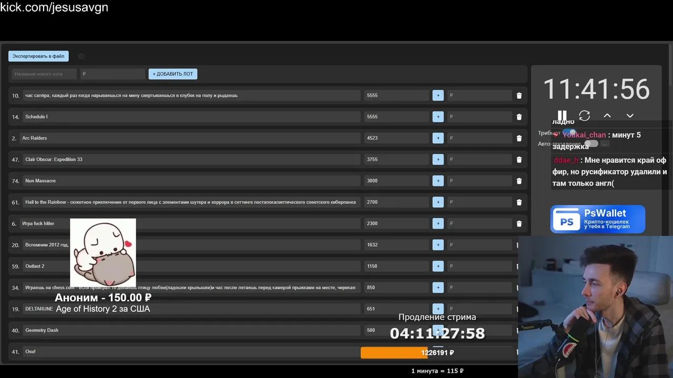This screenshot has height=378, width=673.
Task: Click the ₽ add-amount field in час сапёра row
Action: 480,96
